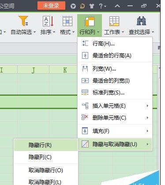
Task: Click the 格式 label
Action: tap(65, 32)
